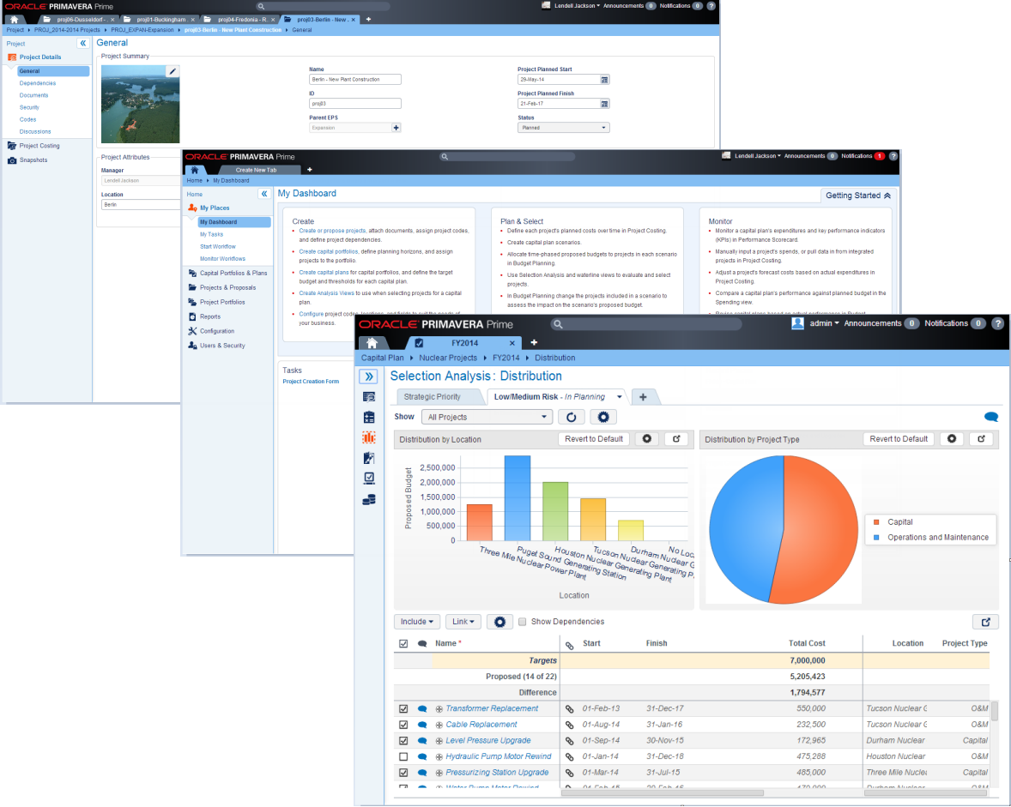Open the orange bar chart Selection Analysis icon
1011x807 pixels.
click(369, 438)
